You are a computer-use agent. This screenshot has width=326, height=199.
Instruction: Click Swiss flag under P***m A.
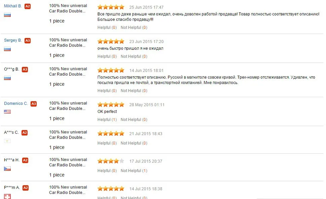click(7, 196)
